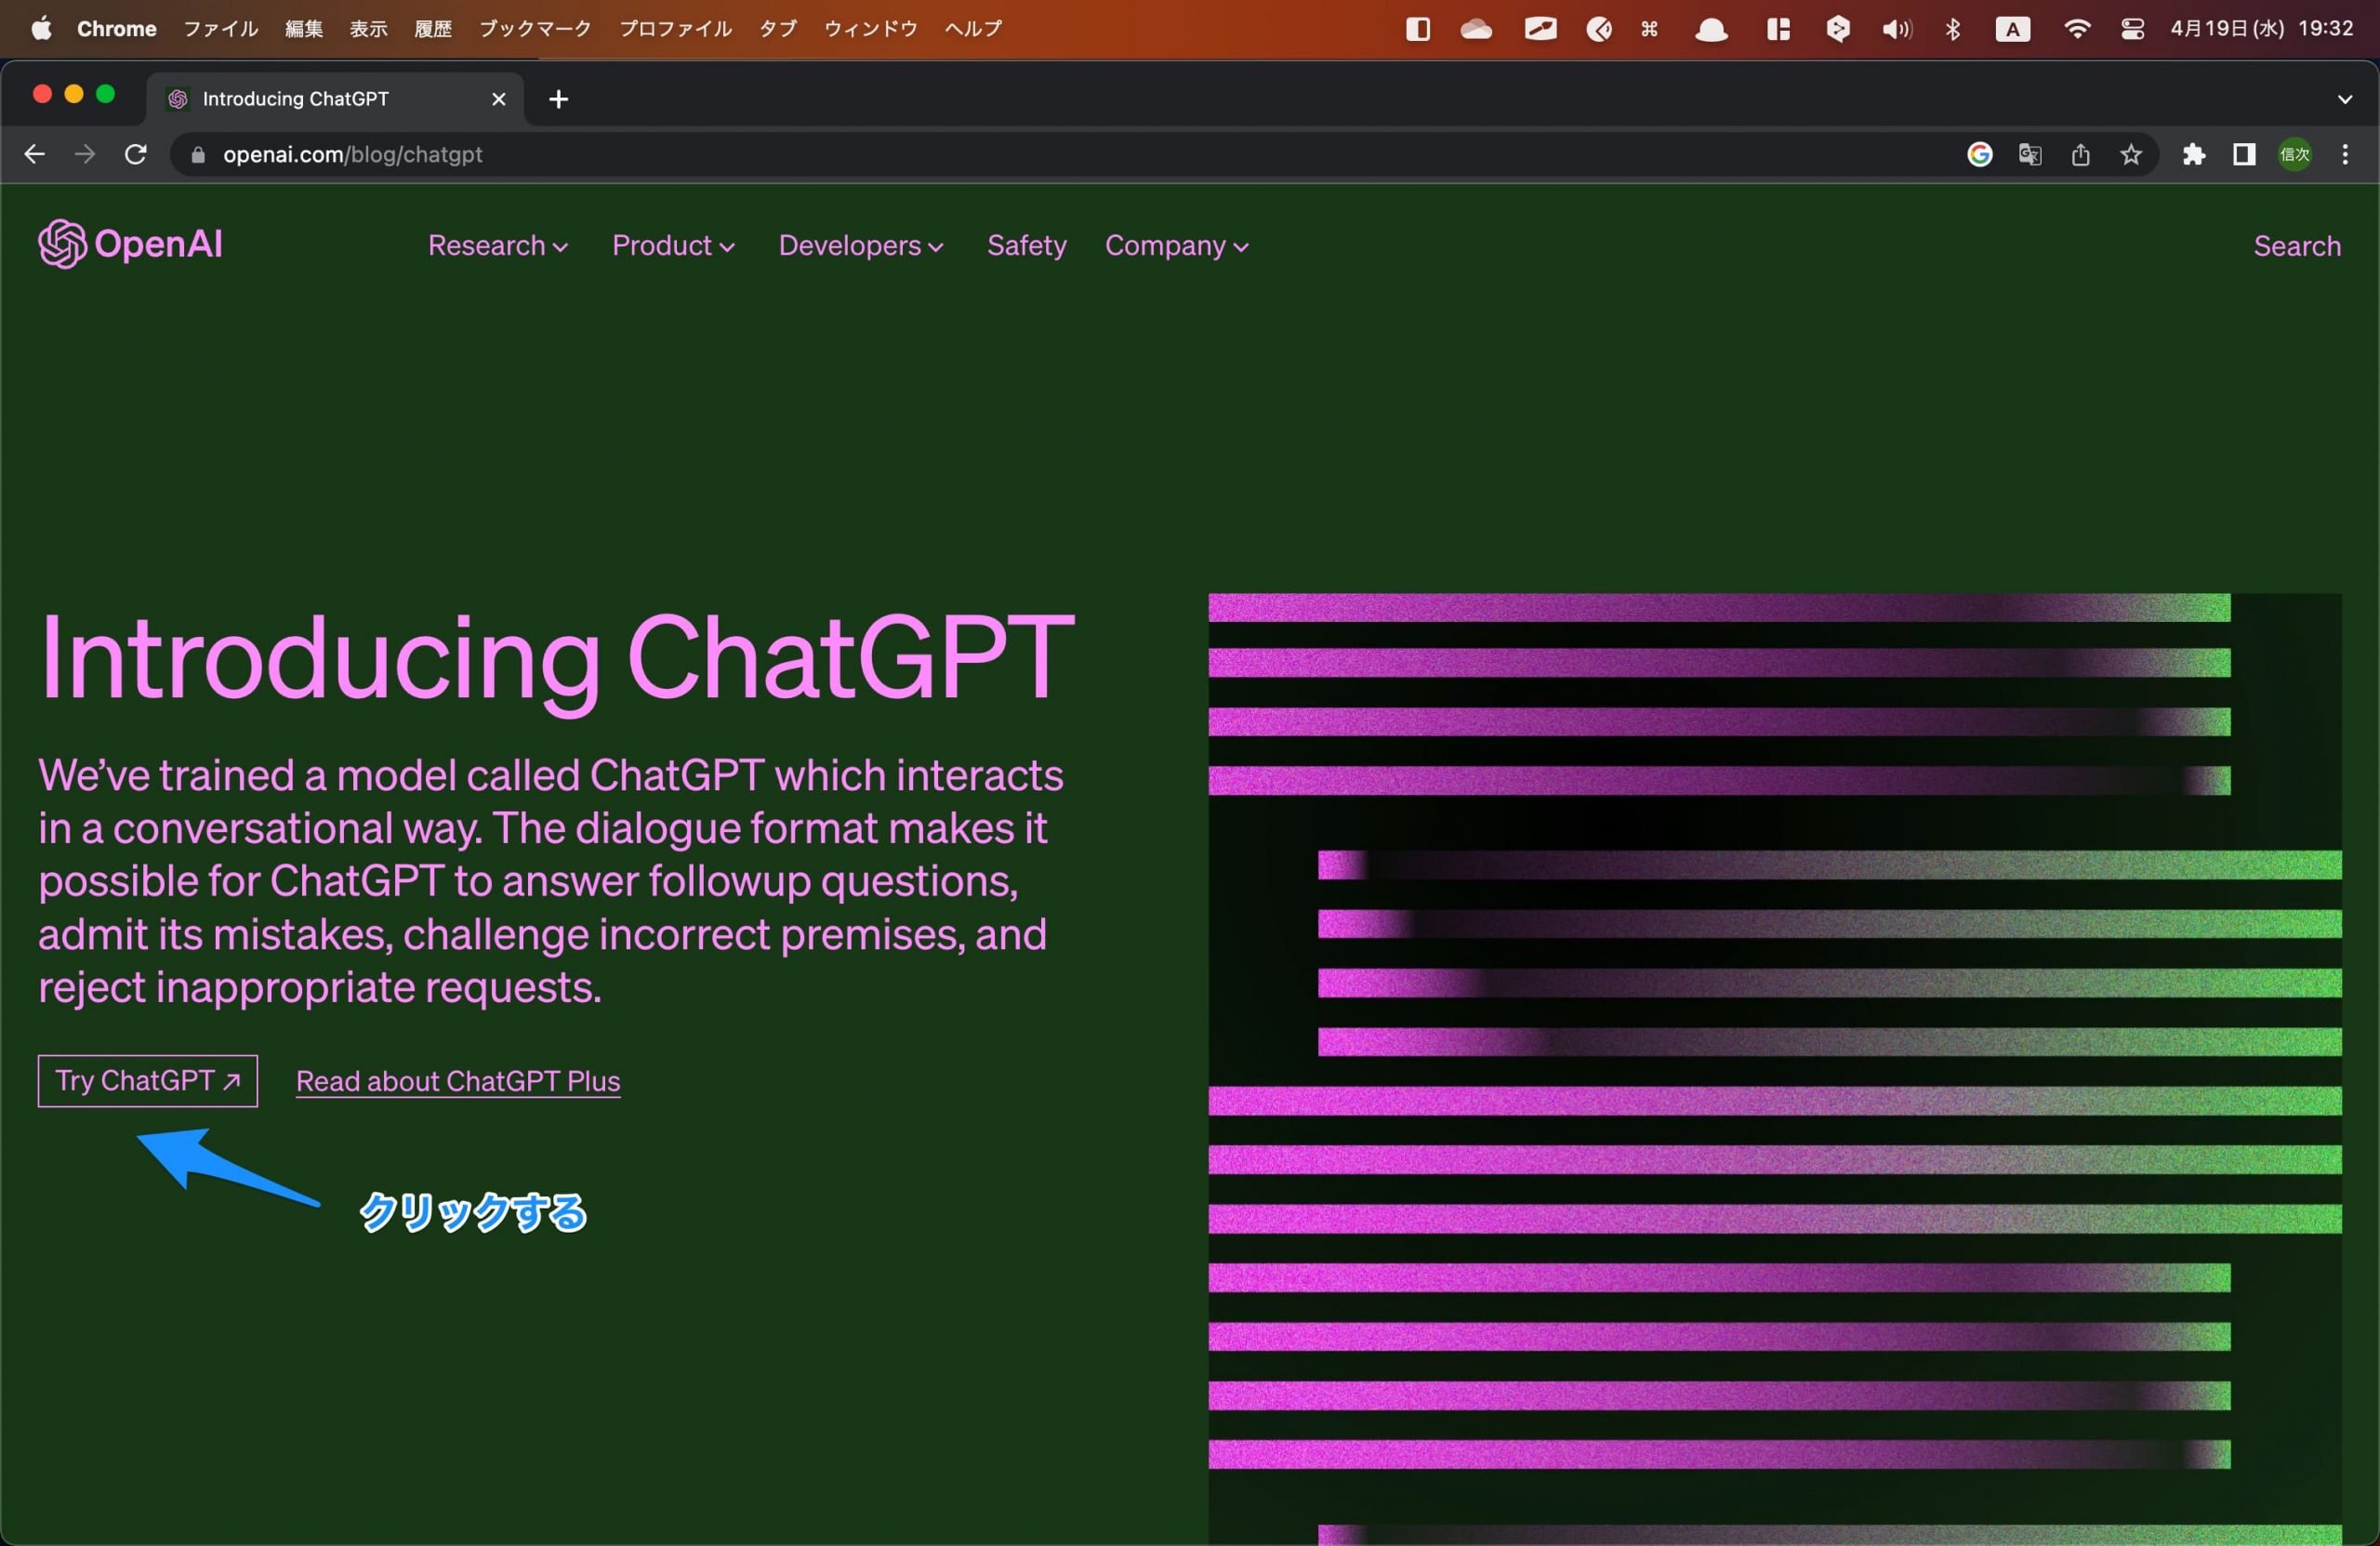The width and height of the screenshot is (2380, 1546).
Task: Open new tab with plus button
Action: (x=559, y=99)
